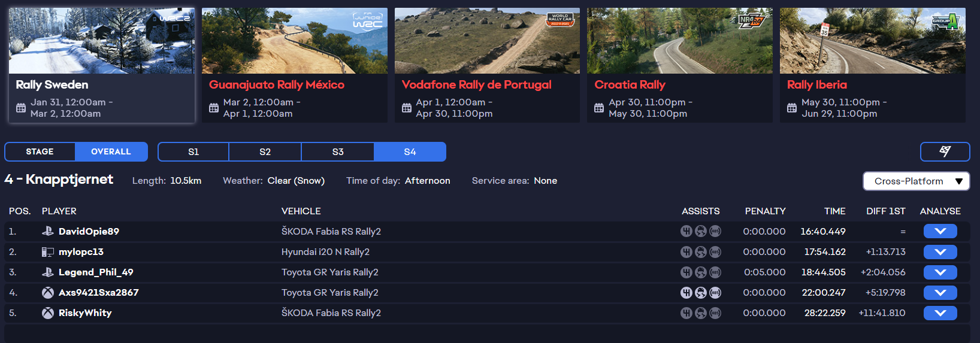Click the PC platform icon beside mylopc13
Viewport: 980px width, 343px height.
48,252
